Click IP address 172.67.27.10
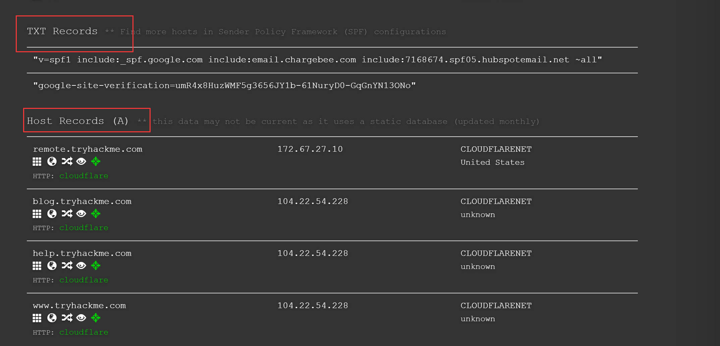The height and width of the screenshot is (346, 720). click(x=310, y=149)
